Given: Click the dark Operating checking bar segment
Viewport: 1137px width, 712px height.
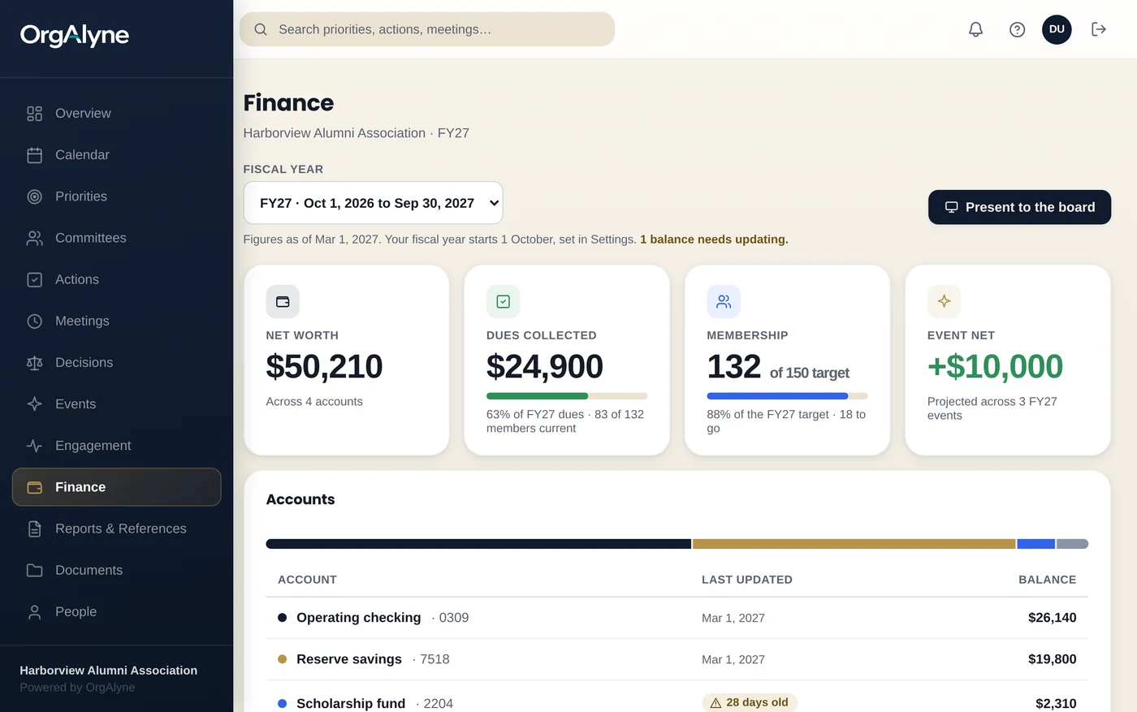Looking at the screenshot, I should tap(478, 544).
